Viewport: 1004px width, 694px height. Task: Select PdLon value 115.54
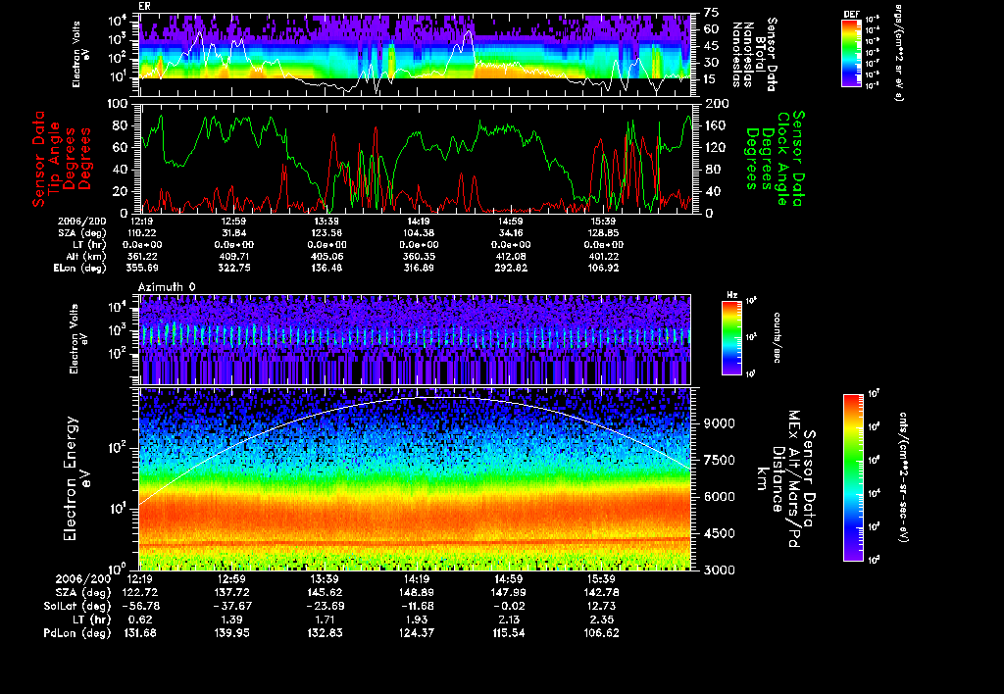point(509,632)
